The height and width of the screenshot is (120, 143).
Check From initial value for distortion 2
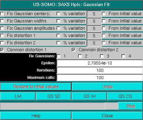[104, 43]
